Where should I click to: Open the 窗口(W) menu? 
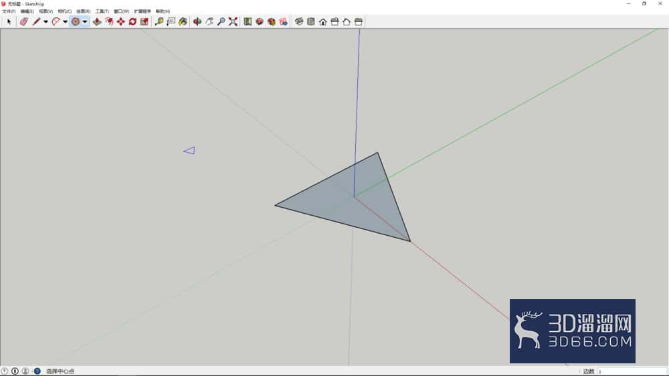(x=122, y=11)
